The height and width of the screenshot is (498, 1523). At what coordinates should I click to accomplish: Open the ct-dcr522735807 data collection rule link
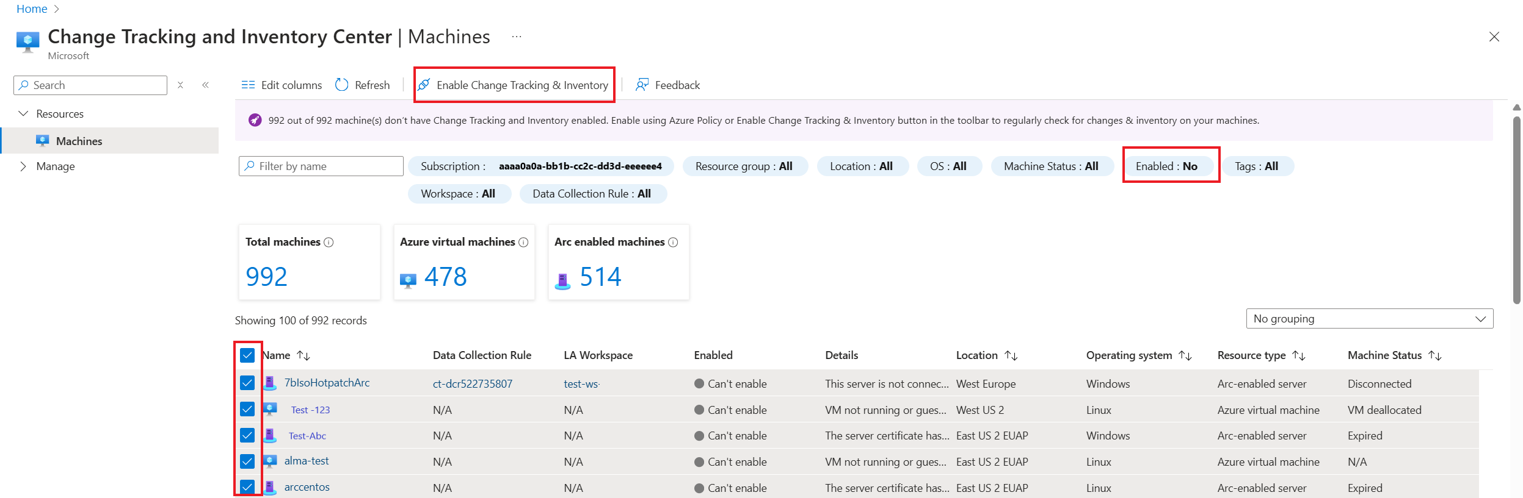473,384
